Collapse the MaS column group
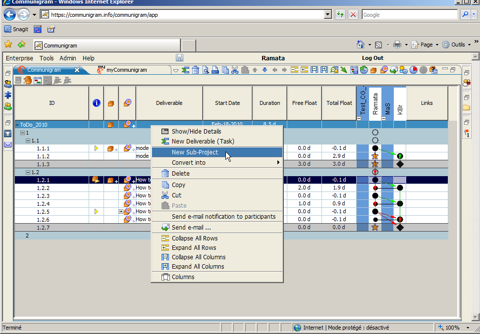 coord(383,118)
